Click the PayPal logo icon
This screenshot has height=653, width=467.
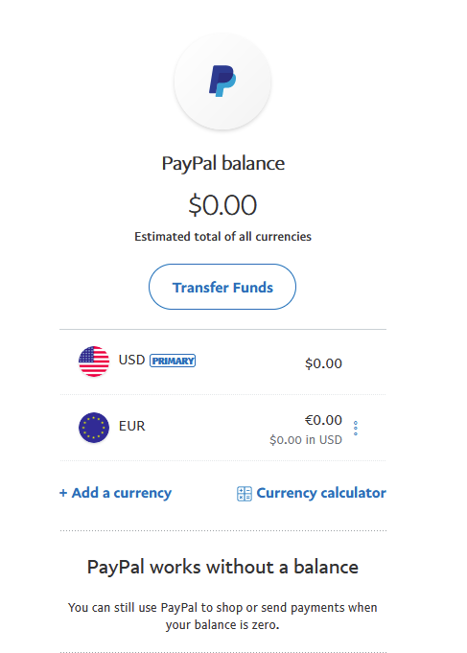tap(222, 82)
